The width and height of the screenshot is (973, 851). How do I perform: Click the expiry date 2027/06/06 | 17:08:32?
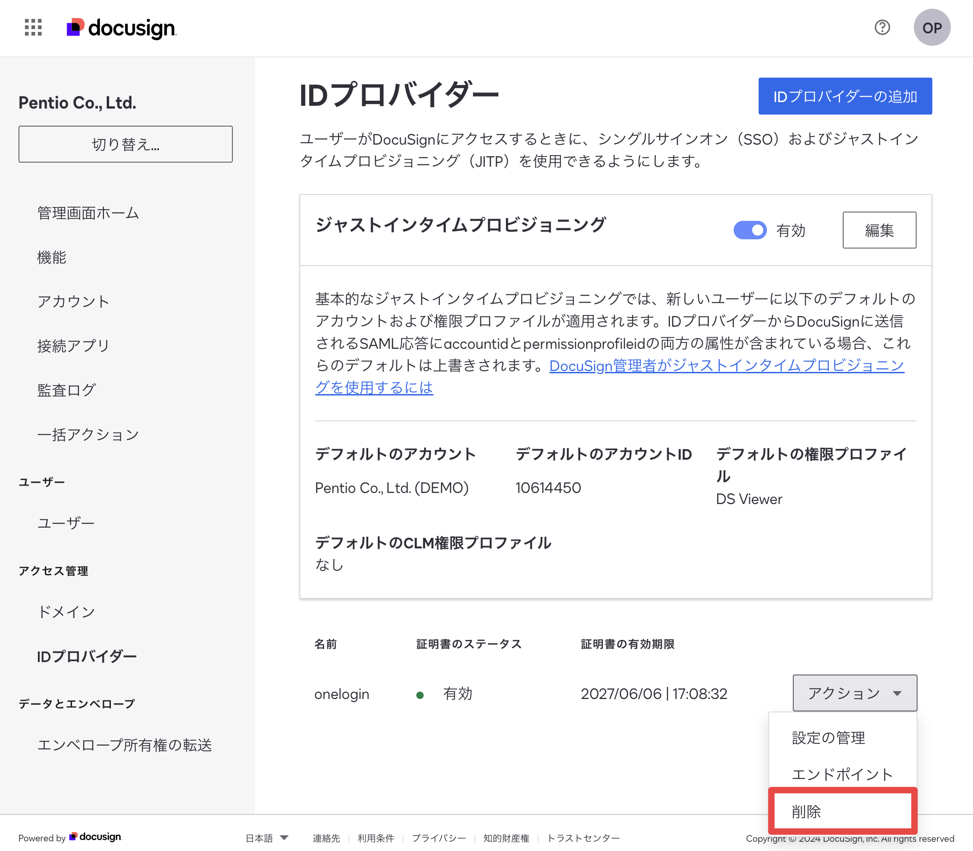pos(654,694)
